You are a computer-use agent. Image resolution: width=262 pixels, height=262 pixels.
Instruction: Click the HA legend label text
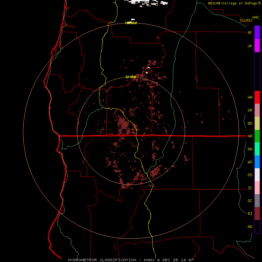point(250,97)
